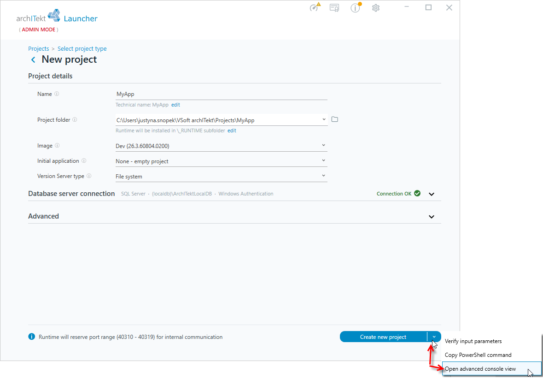Open the Version Server type dropdown

tap(221, 176)
